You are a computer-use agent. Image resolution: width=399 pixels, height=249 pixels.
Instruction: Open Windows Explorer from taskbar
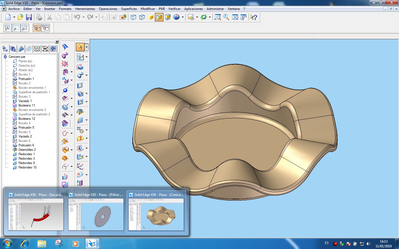coord(42,243)
